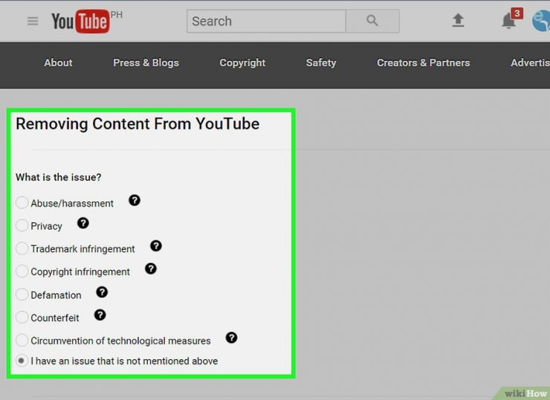Select the Abuse/harassment radio button
Screen dimensions: 550x400
tap(22, 202)
